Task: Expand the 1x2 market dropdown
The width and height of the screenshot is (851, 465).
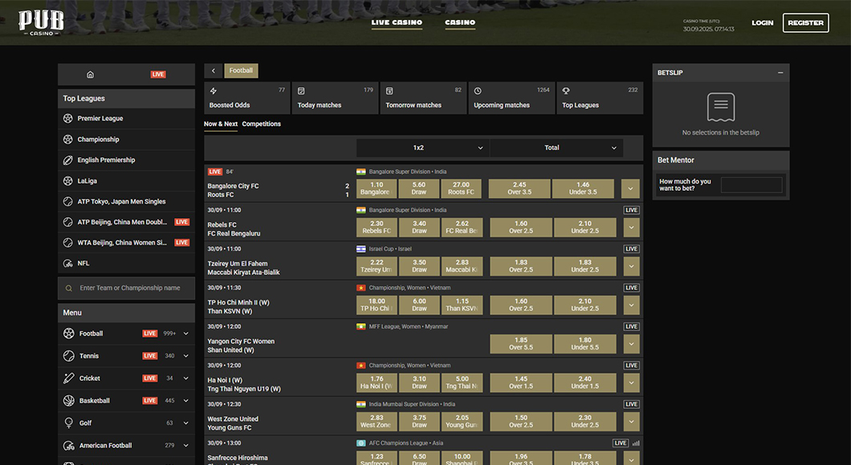Action: click(x=423, y=148)
